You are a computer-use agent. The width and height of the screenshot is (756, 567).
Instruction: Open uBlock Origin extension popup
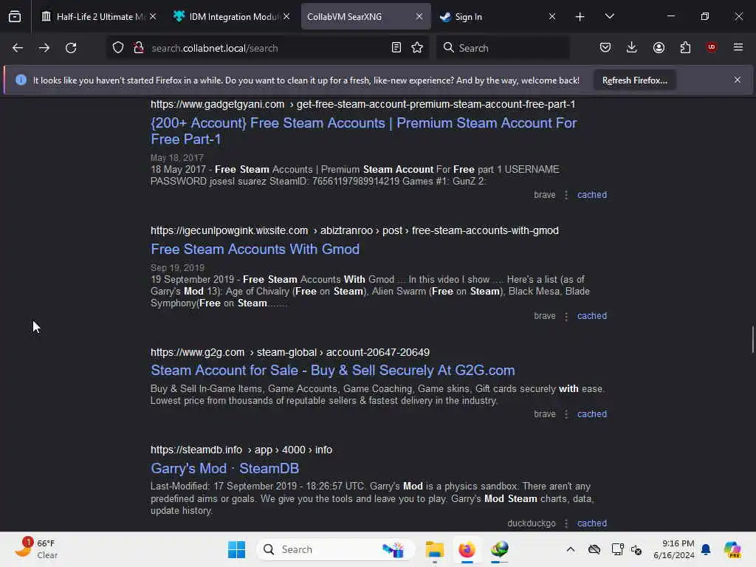711,47
